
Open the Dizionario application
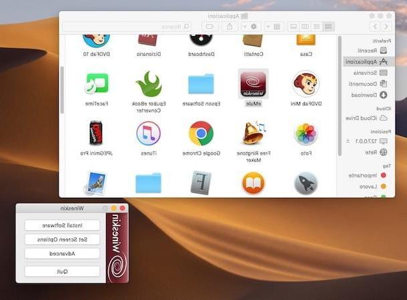tap(147, 41)
